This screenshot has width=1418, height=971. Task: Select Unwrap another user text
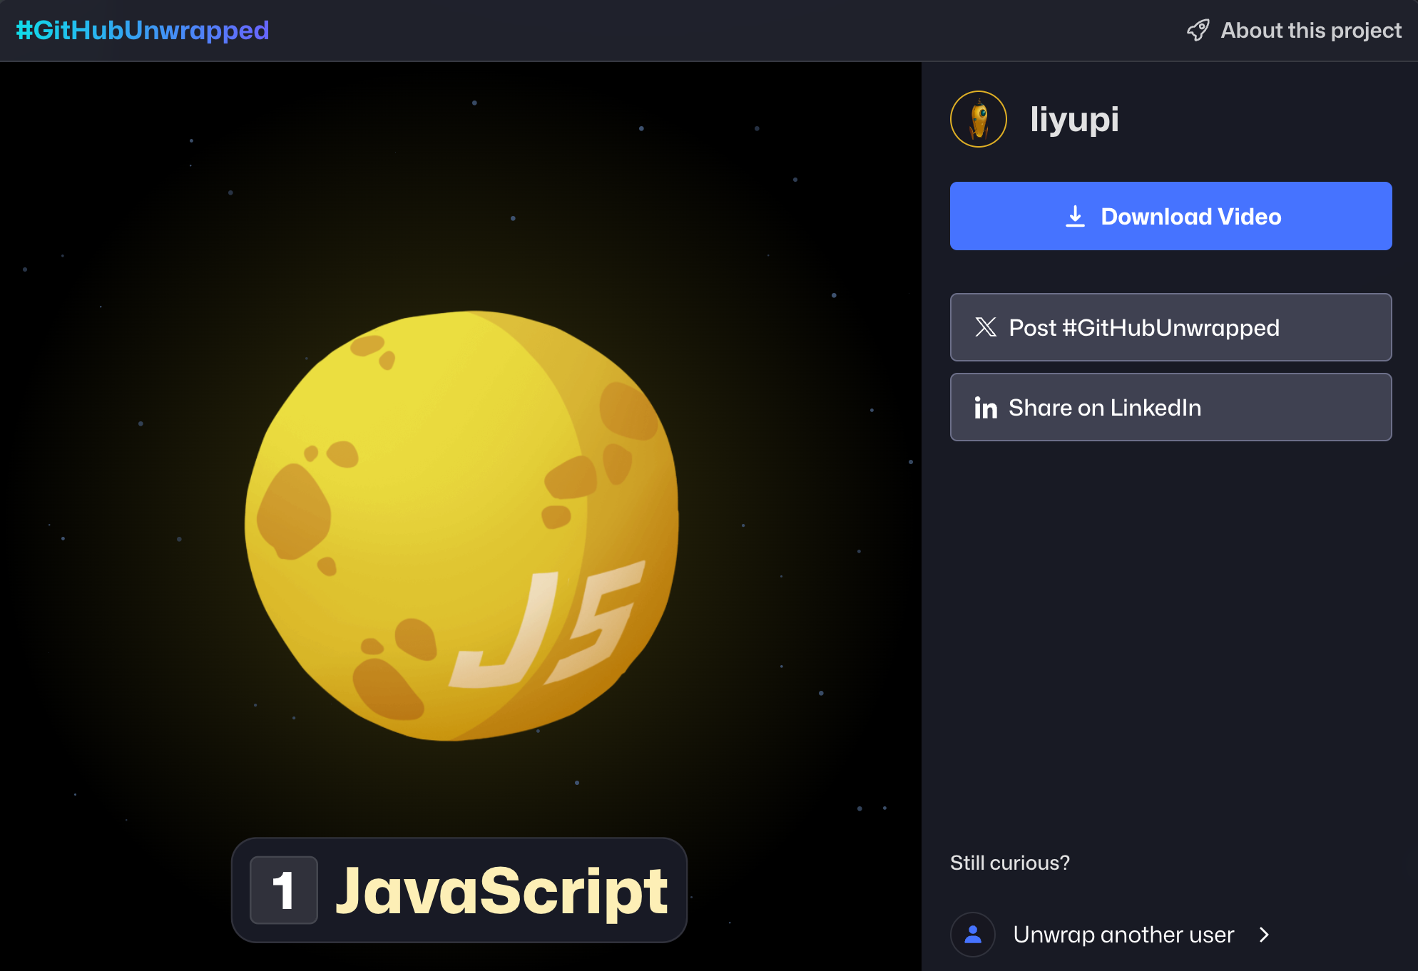tap(1123, 934)
